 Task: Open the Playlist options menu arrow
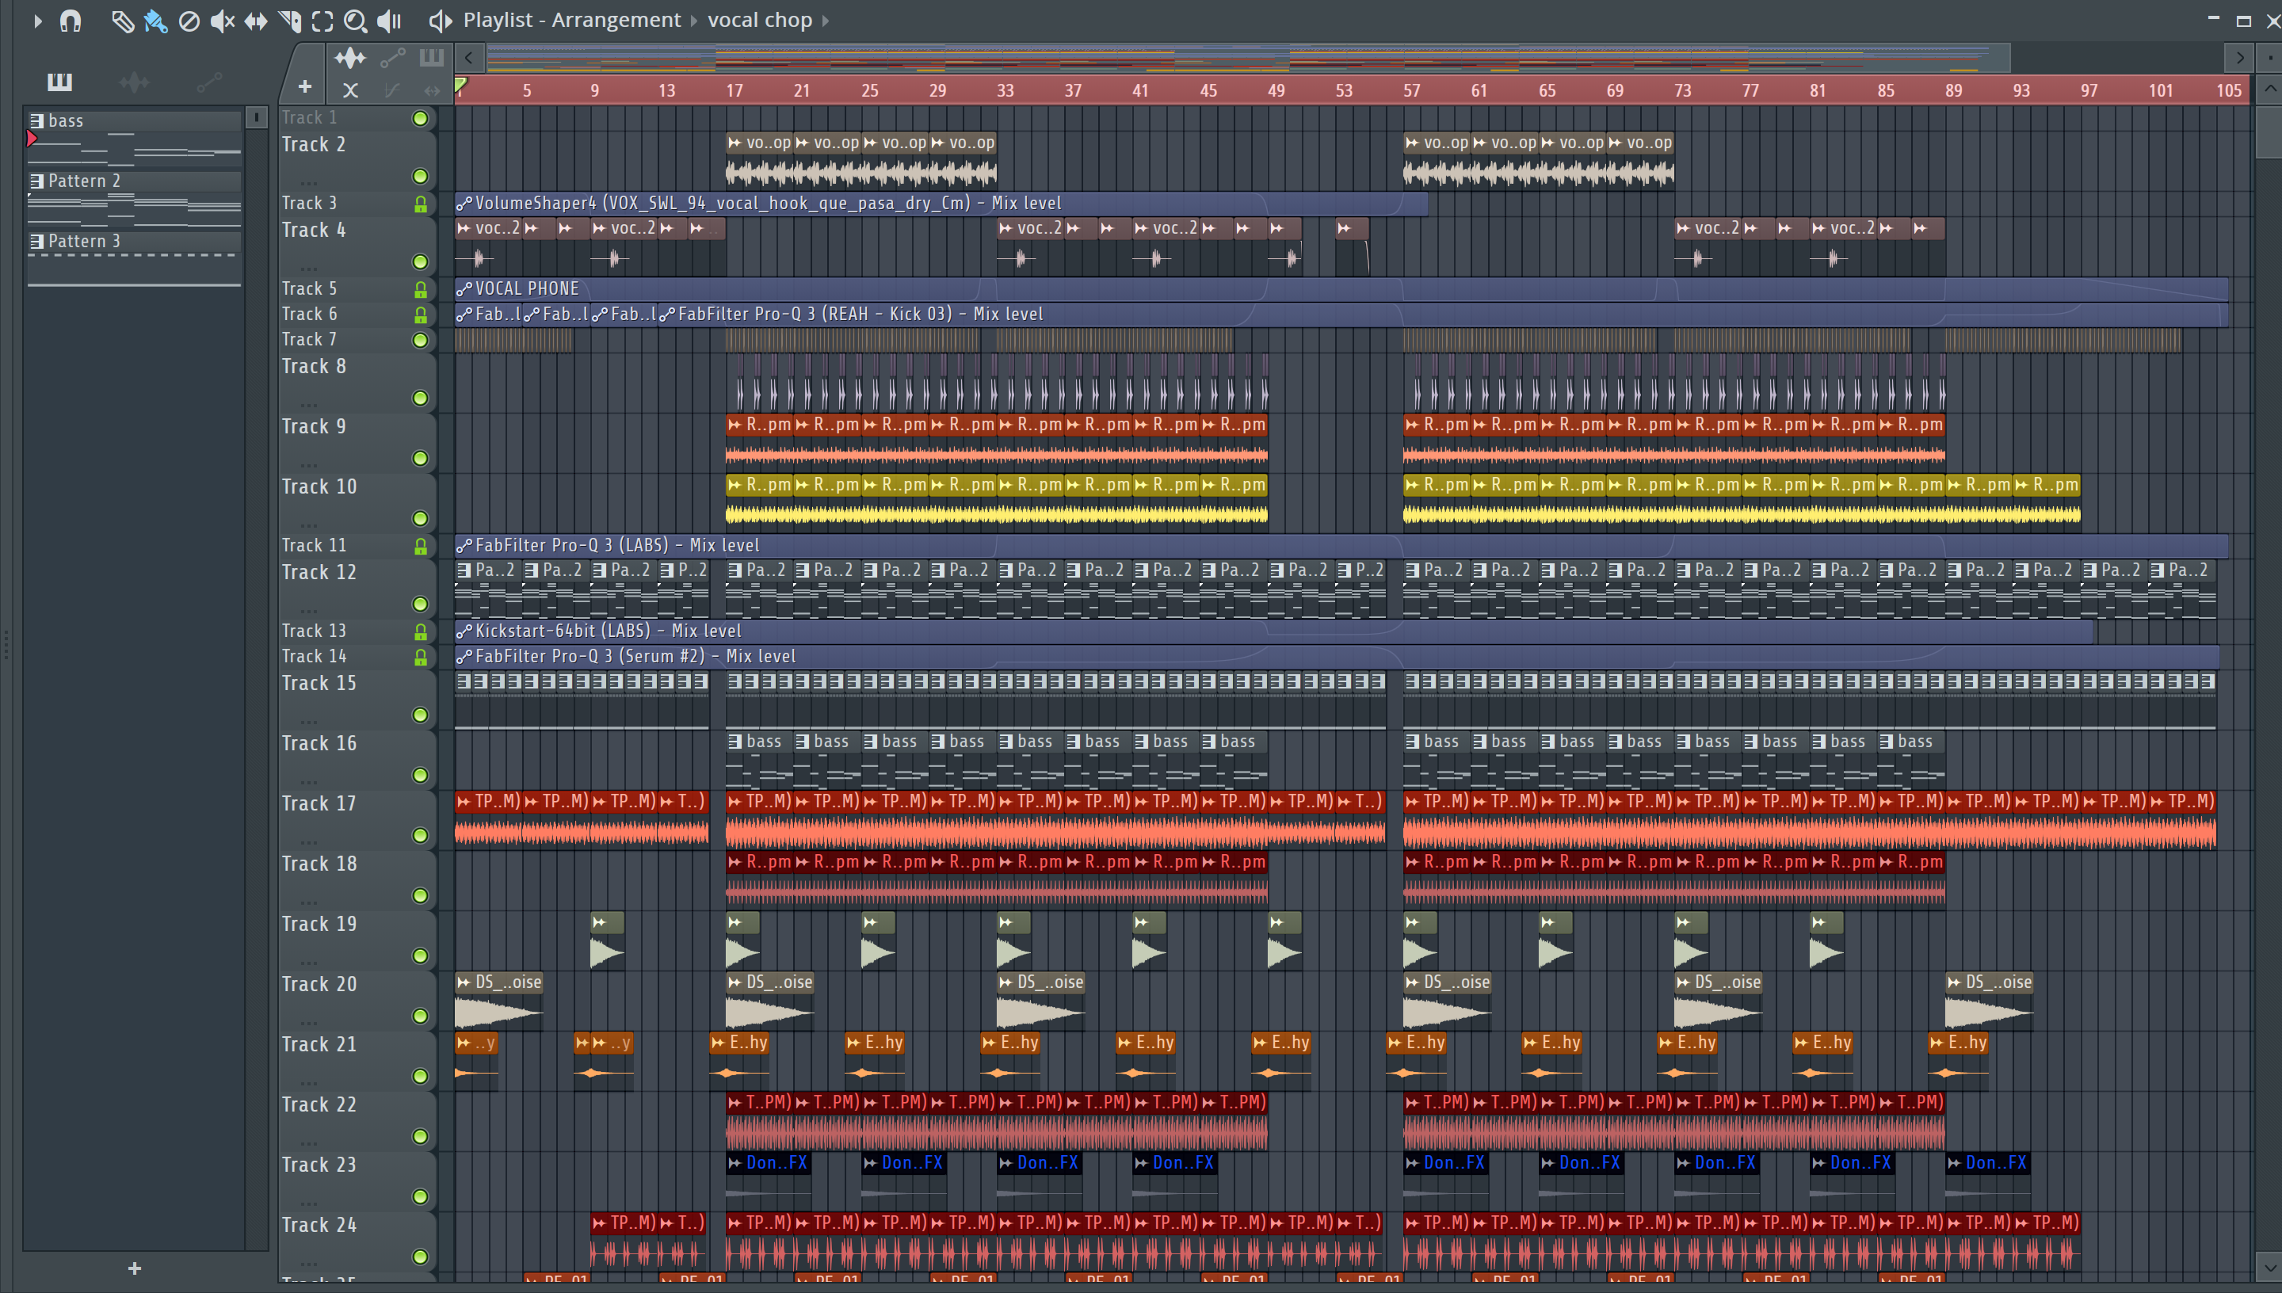[x=37, y=21]
